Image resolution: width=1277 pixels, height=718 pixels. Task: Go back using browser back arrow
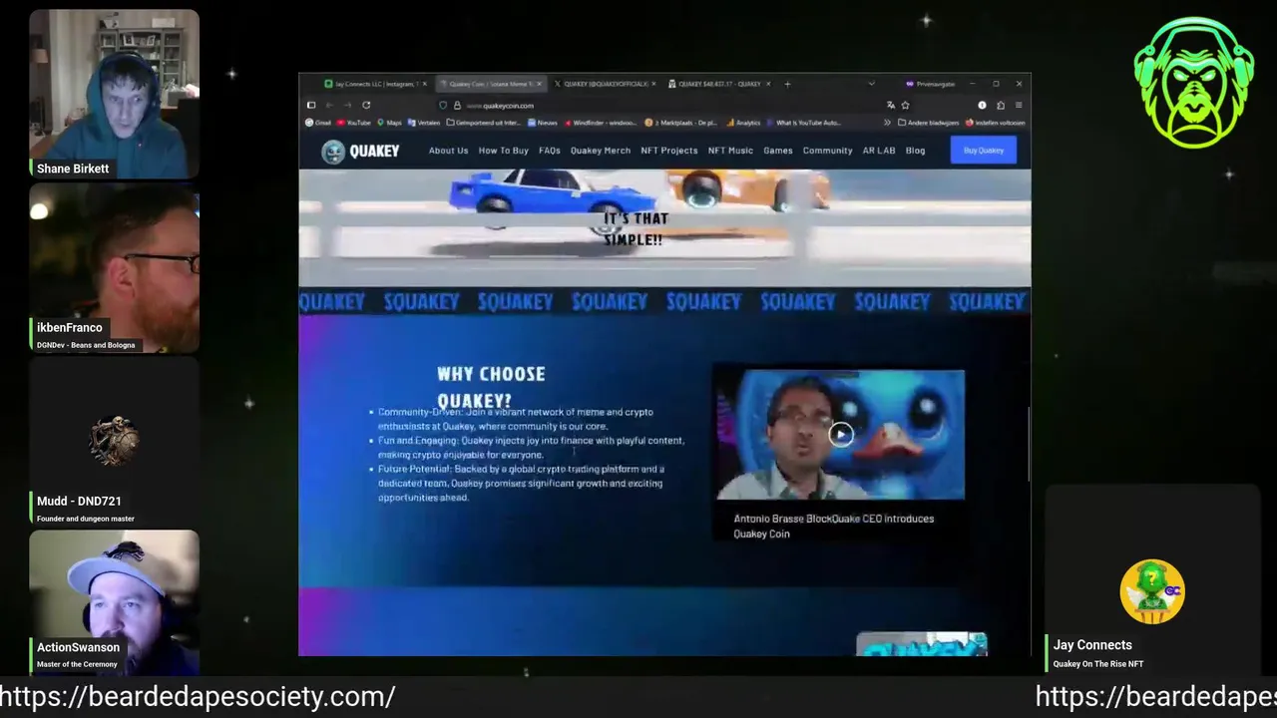click(x=329, y=105)
